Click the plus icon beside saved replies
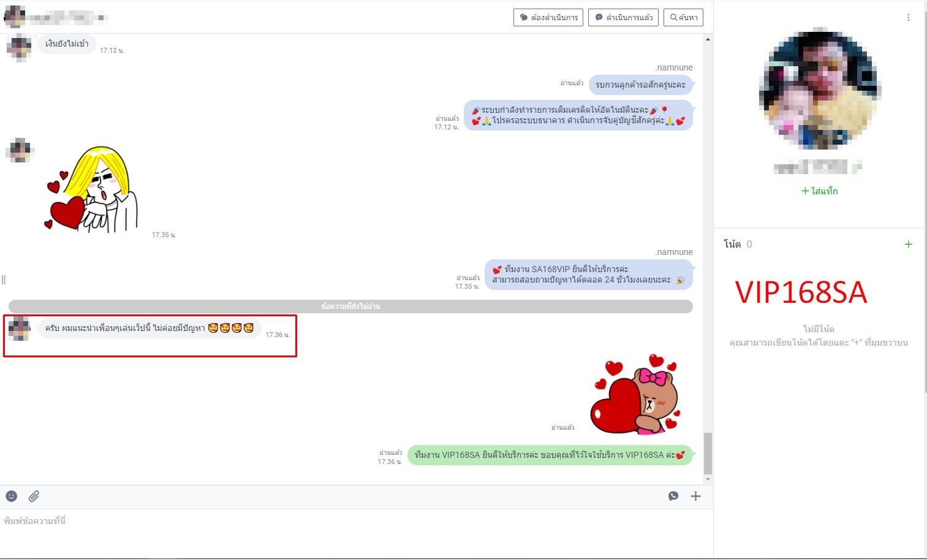 coord(695,496)
